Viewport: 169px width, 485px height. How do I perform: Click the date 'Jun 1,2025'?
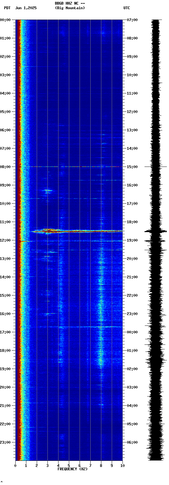[x=26, y=8]
